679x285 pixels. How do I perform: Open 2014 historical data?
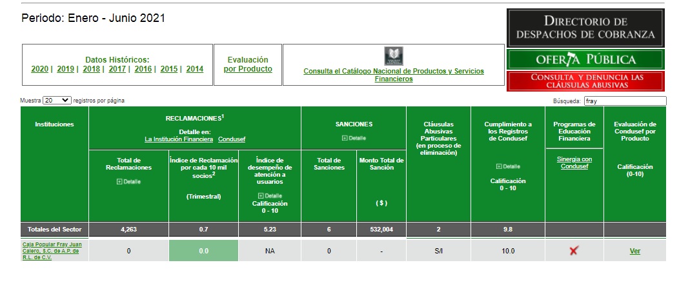[195, 69]
